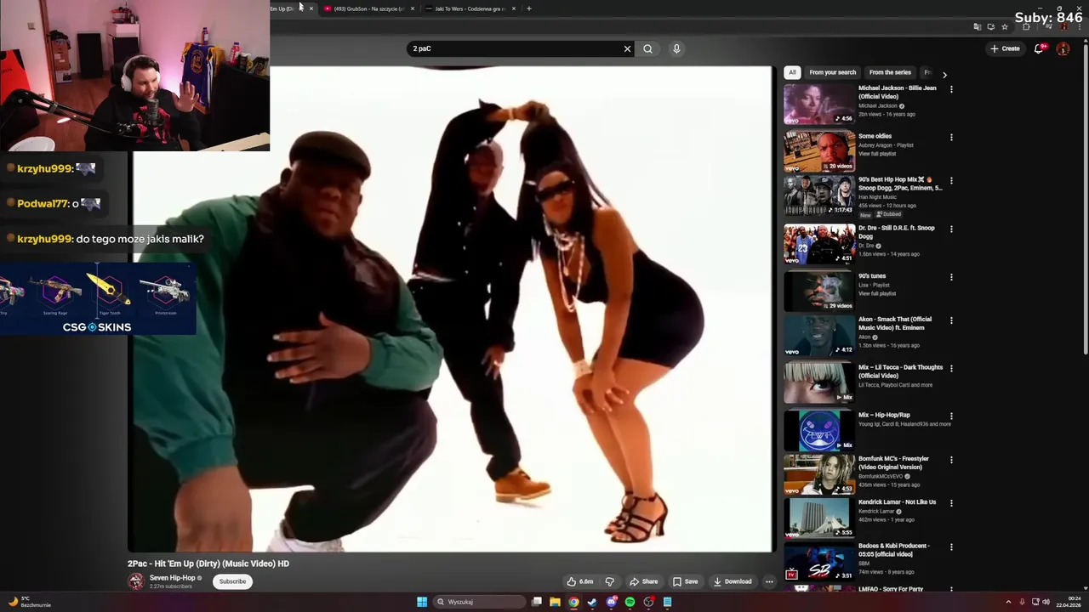Viewport: 1089px width, 612px height.
Task: Select the 'All' filter chip
Action: point(792,72)
